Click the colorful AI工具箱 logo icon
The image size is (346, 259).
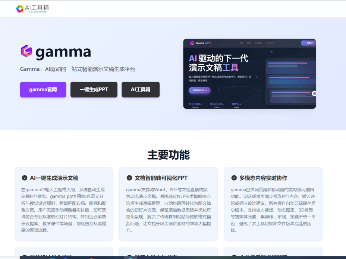point(20,9)
